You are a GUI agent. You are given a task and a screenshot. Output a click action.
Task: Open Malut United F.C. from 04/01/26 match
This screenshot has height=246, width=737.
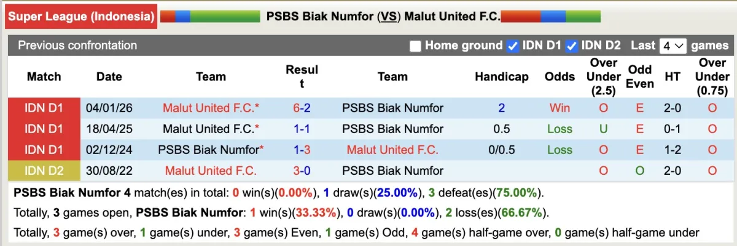pos(211,108)
